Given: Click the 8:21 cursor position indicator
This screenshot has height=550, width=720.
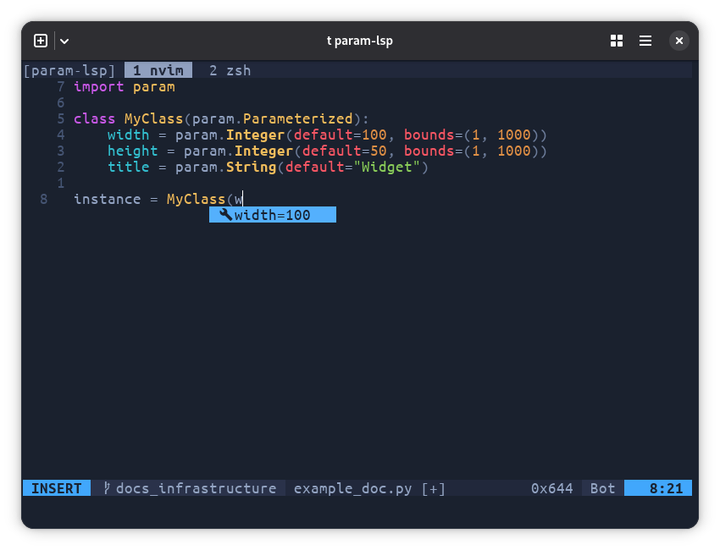Looking at the screenshot, I should point(666,488).
